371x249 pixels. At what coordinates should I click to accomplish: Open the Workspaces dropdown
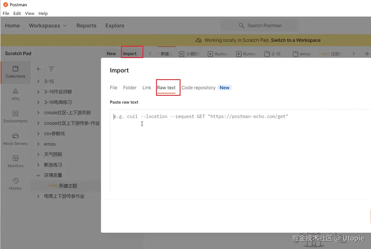click(47, 25)
